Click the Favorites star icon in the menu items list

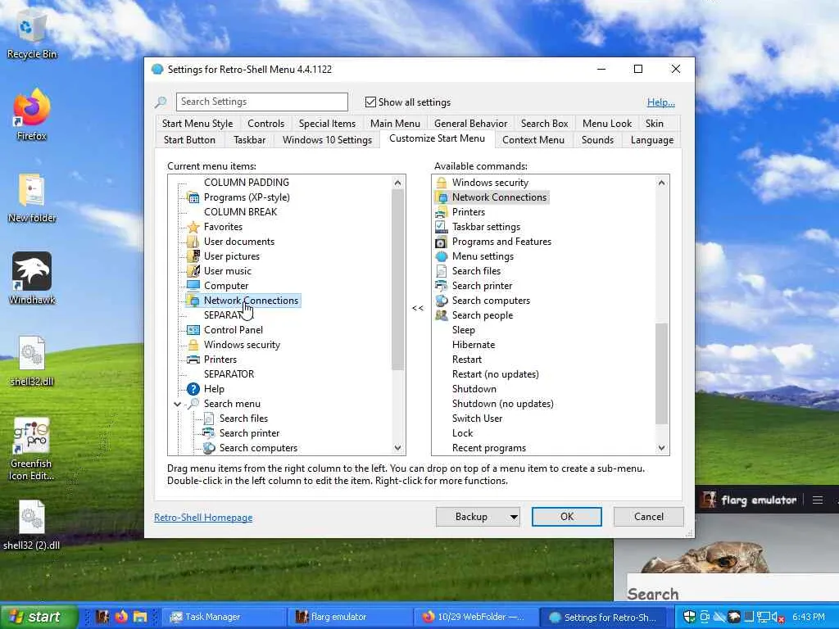(193, 227)
